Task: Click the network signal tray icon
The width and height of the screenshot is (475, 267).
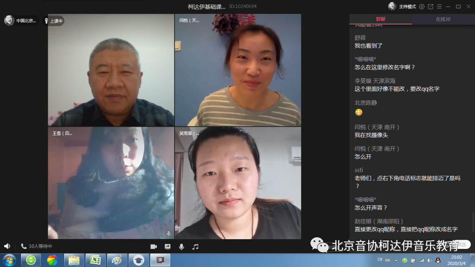Action: [421, 261]
